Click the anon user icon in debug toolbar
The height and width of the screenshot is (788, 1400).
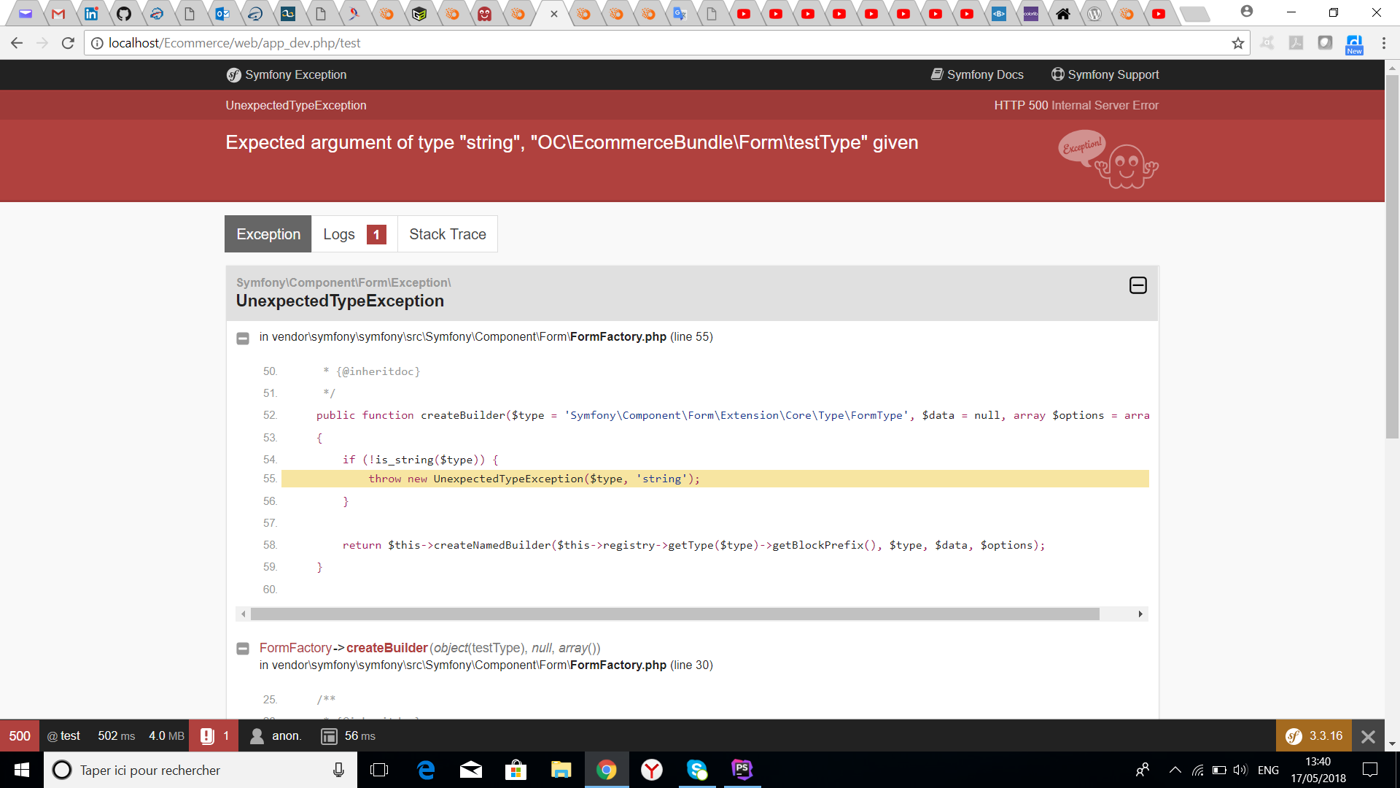tap(257, 735)
